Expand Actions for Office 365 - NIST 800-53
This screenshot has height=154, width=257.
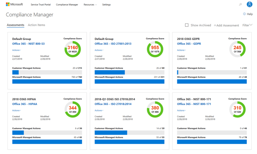(16, 50)
